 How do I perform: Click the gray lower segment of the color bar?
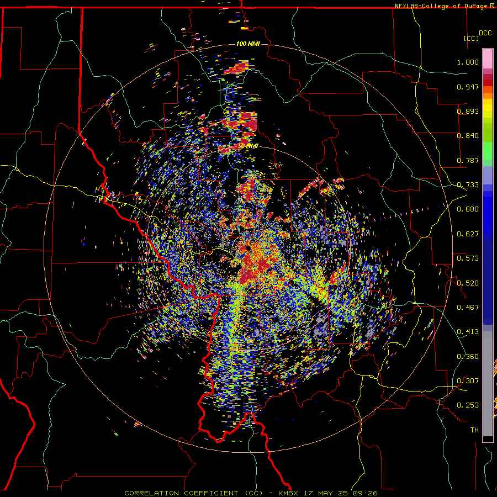click(x=488, y=384)
